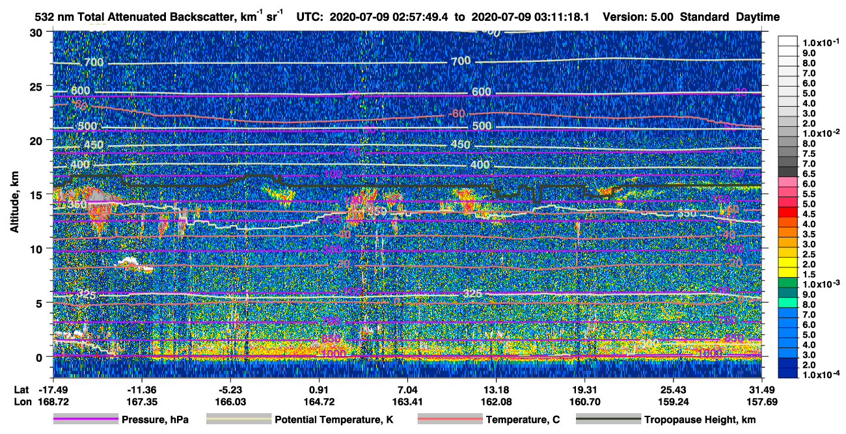846x434 pixels.
Task: Click the longitude value 160.70
Action: [x=585, y=401]
